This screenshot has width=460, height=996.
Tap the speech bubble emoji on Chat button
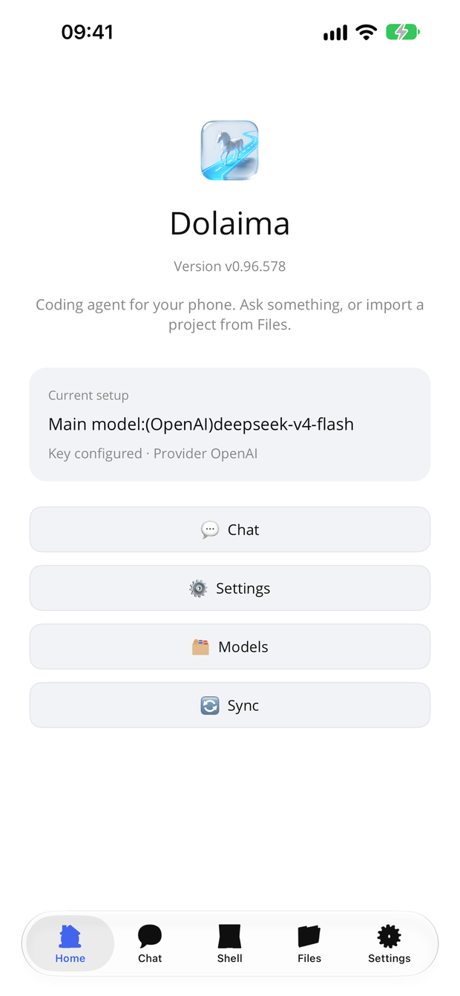tap(210, 530)
